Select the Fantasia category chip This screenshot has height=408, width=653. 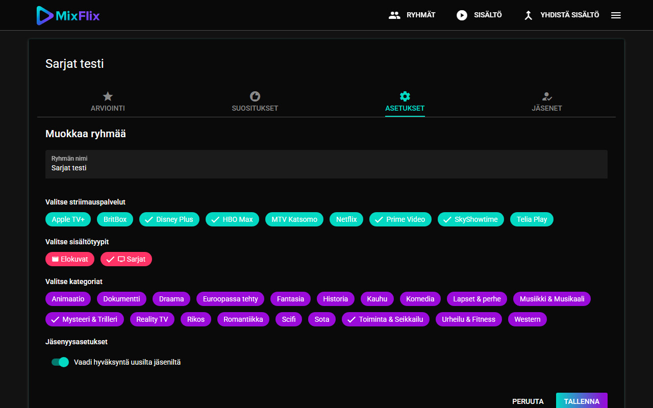[290, 299]
